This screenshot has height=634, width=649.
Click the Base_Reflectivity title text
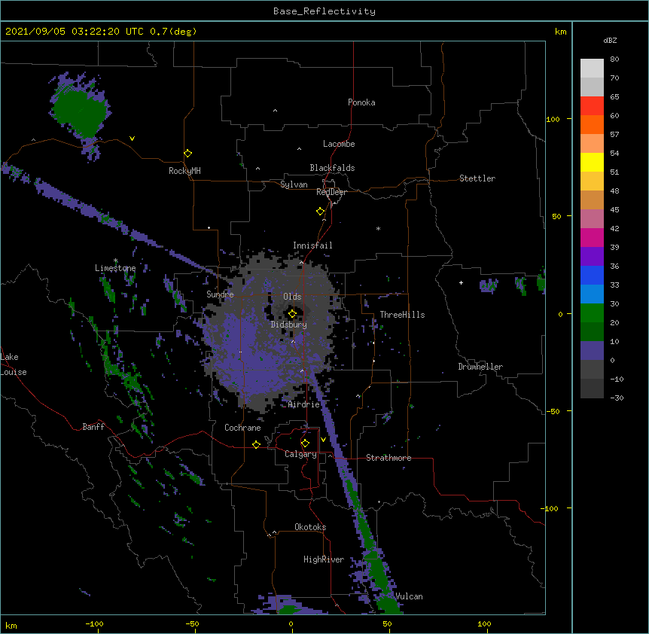tap(324, 11)
